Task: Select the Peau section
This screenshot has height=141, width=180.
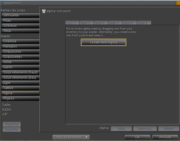Action: click(20, 21)
